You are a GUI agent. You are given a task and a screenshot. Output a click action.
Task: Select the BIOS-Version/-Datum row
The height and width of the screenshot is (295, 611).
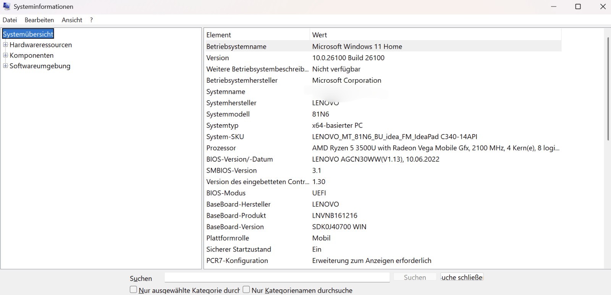point(383,159)
